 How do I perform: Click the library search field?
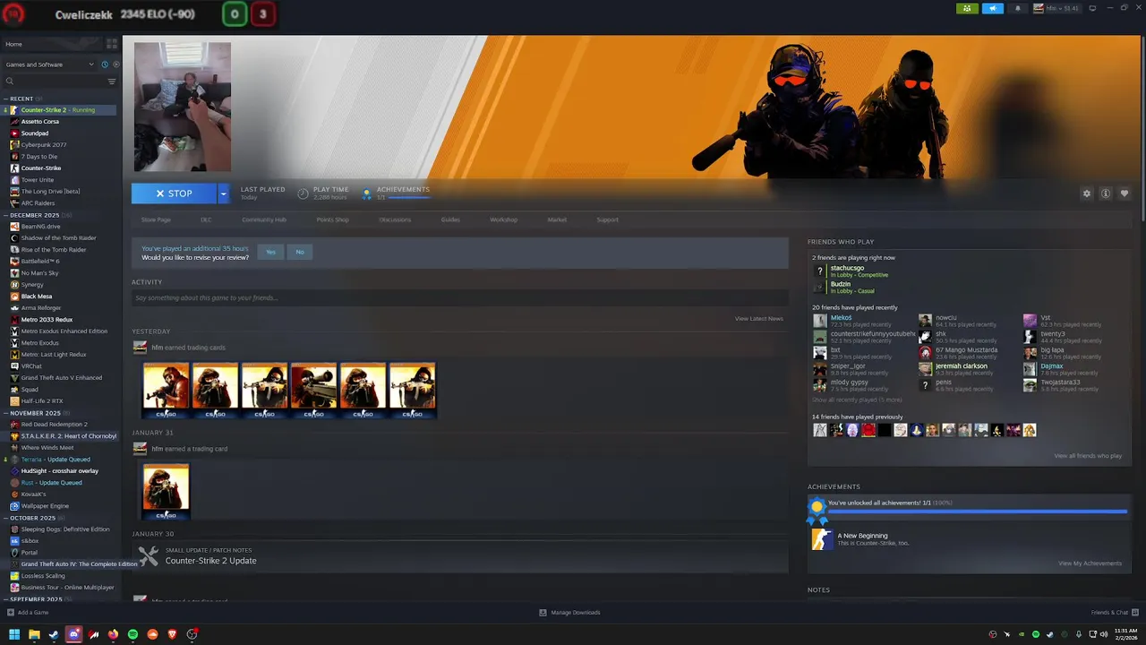click(54, 82)
